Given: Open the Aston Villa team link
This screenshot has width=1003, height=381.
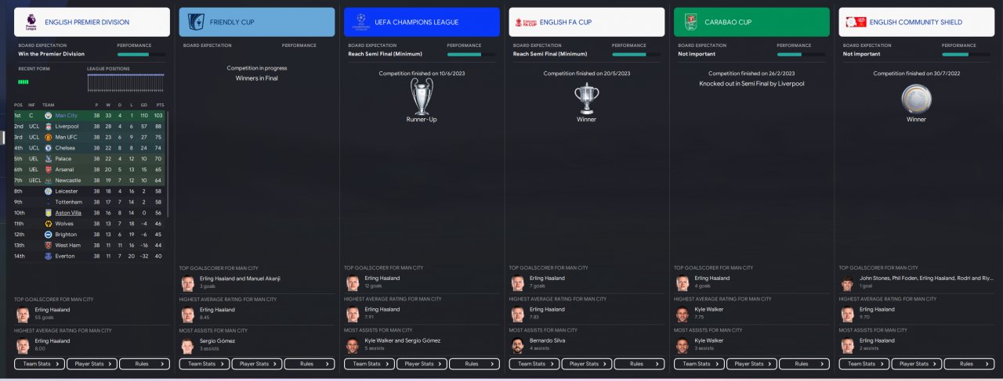Looking at the screenshot, I should [68, 213].
